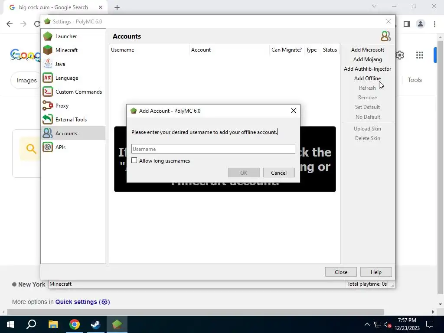Close the Settings window with Close button
Image resolution: width=444 pixels, height=333 pixels.
pos(341,272)
